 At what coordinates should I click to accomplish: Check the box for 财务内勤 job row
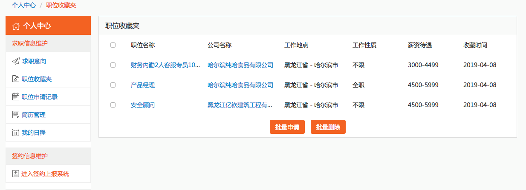[x=113, y=65]
